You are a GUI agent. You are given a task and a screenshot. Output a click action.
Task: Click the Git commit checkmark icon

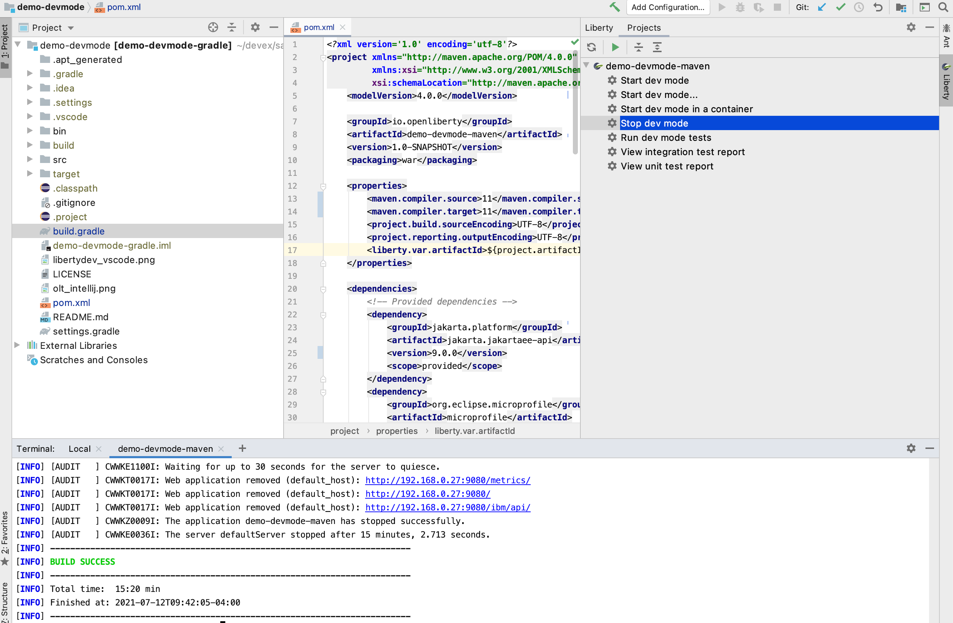pos(840,7)
